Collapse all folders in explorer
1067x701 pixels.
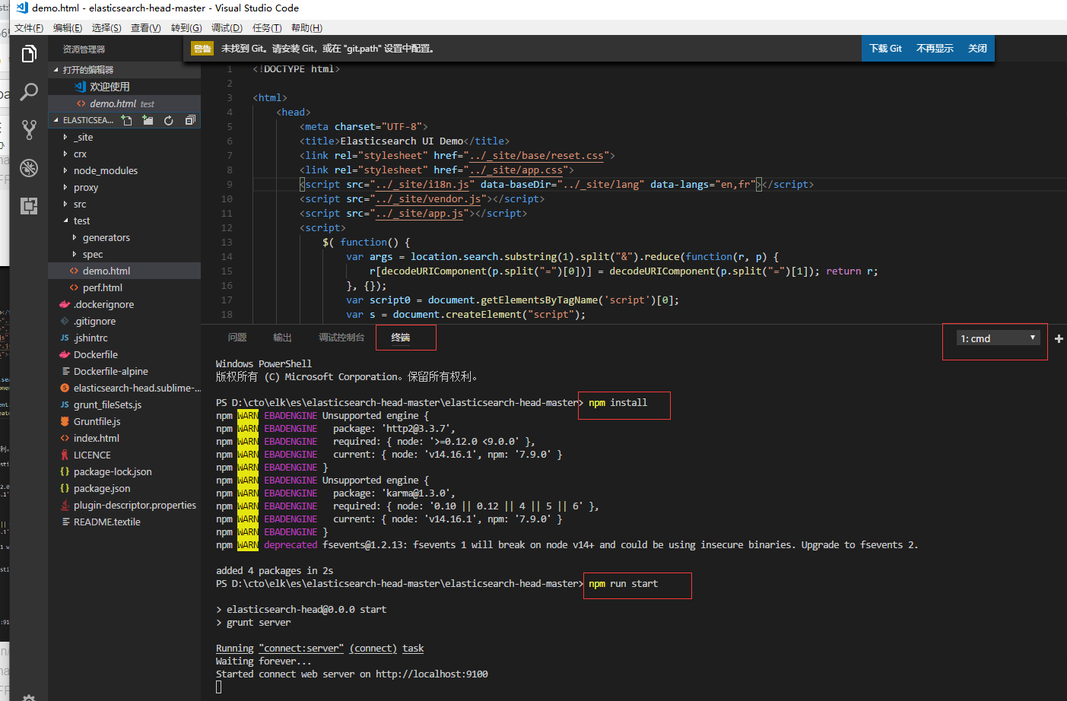pos(190,120)
